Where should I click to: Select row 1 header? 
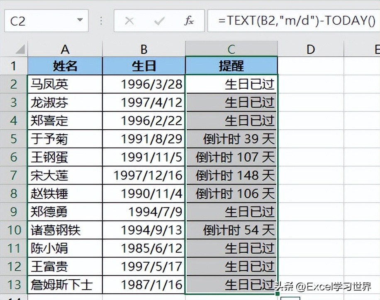tap(14, 66)
